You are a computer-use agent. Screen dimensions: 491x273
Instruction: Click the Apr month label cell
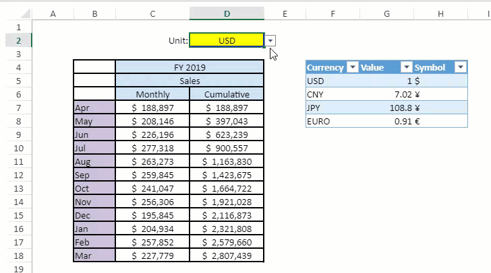tap(94, 108)
